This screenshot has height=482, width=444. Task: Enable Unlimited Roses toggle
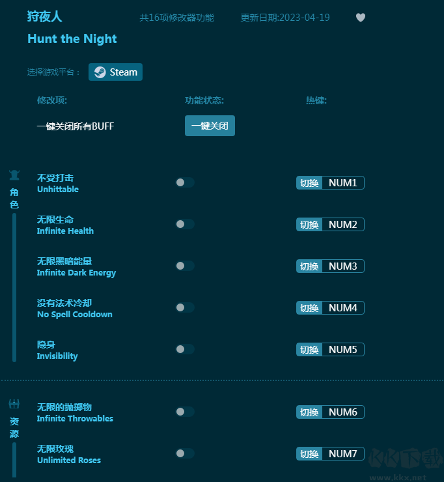coord(184,453)
